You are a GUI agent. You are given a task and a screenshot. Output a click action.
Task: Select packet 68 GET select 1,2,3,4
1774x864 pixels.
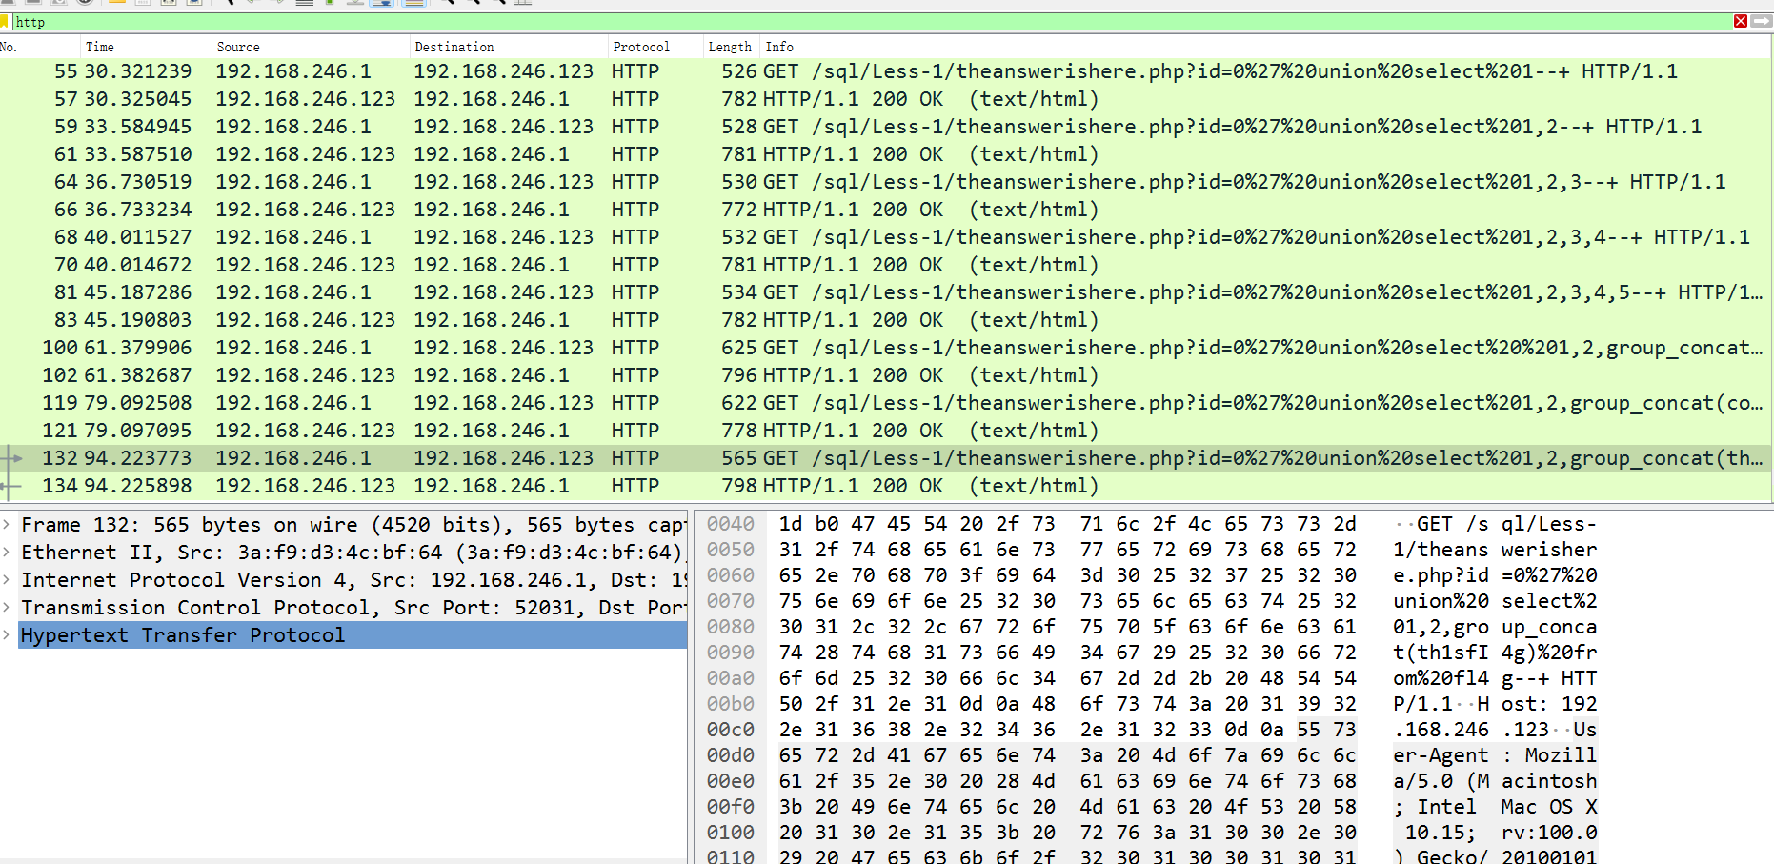pos(886,237)
